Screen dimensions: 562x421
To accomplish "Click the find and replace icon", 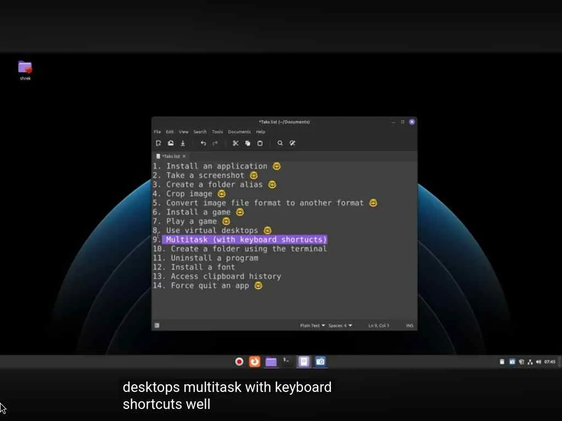I will coord(293,143).
